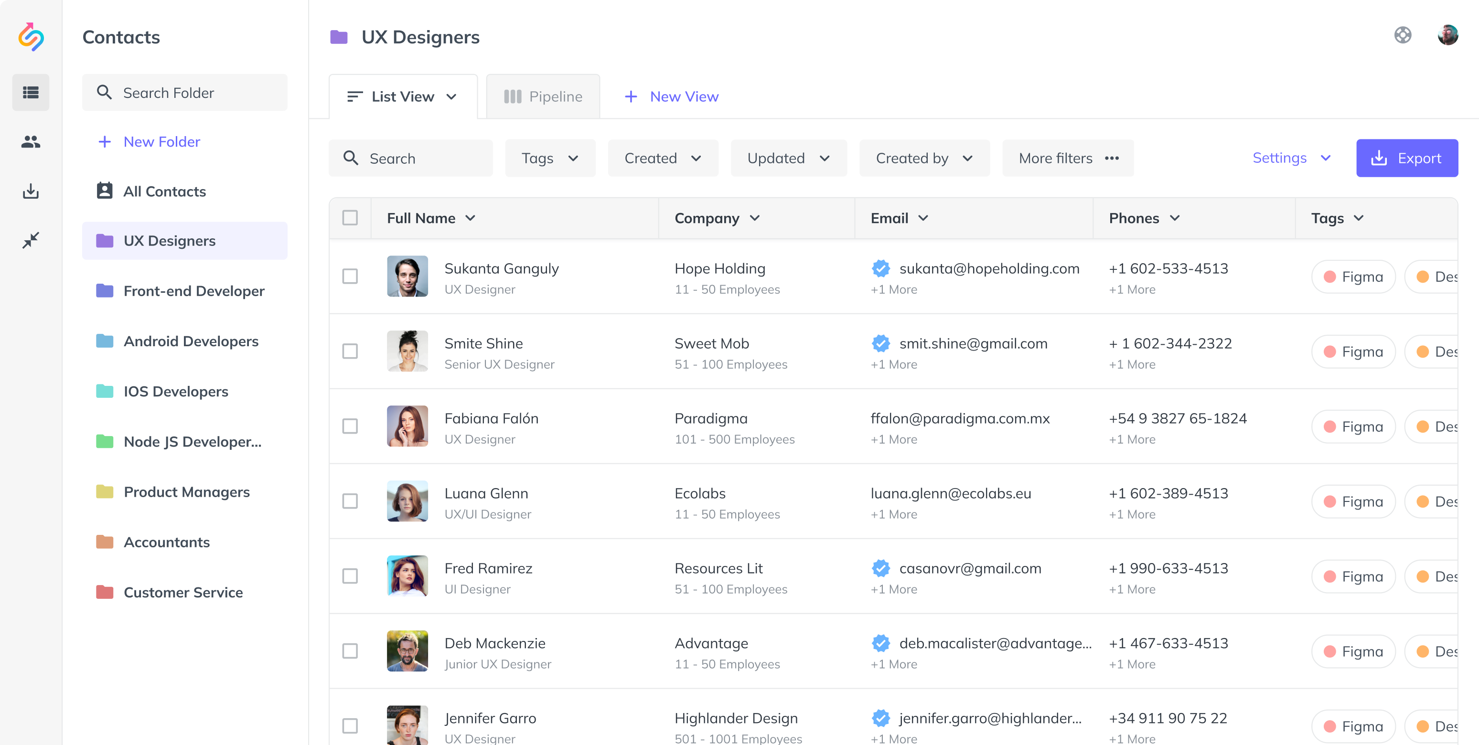Viewport: 1479px width, 745px height.
Task: Open the Settings dropdown
Action: click(1291, 158)
